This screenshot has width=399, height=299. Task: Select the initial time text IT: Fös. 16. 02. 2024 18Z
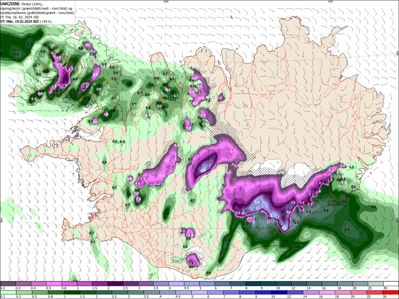point(20,17)
